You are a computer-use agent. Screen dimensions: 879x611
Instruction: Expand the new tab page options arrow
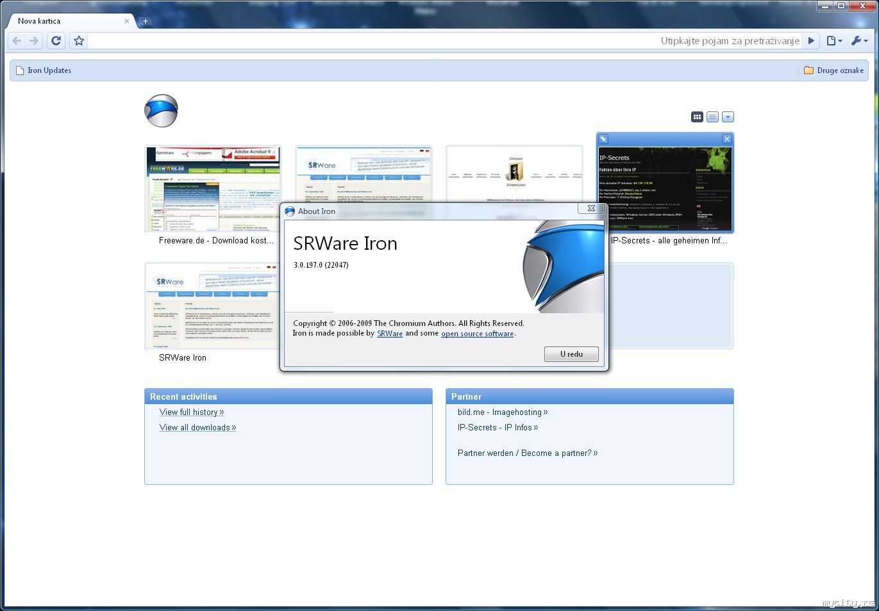[728, 117]
